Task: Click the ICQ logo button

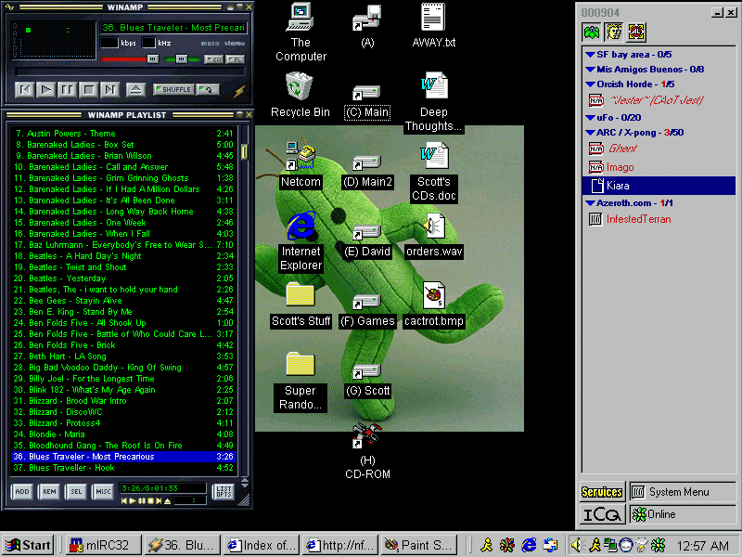Action: point(602,514)
